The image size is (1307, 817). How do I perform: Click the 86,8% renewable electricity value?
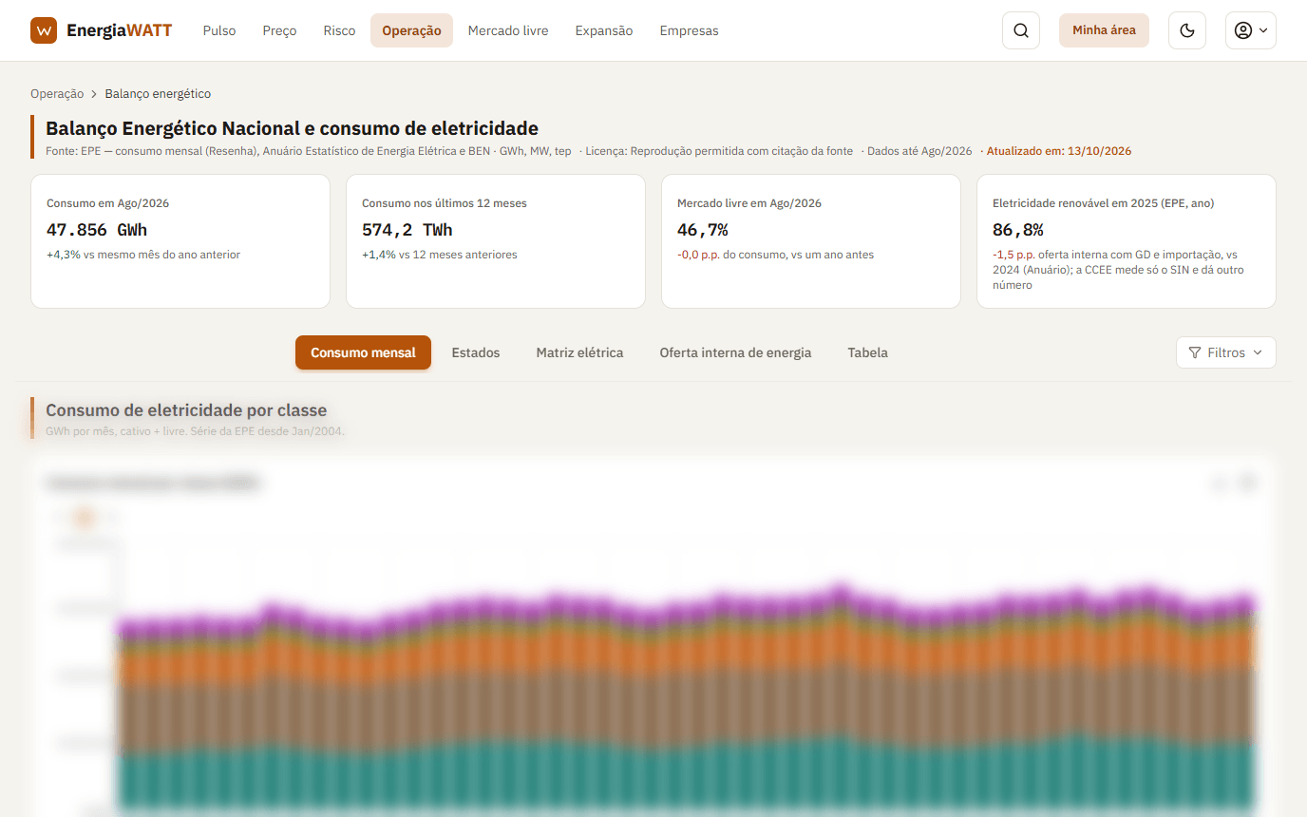[1018, 230]
